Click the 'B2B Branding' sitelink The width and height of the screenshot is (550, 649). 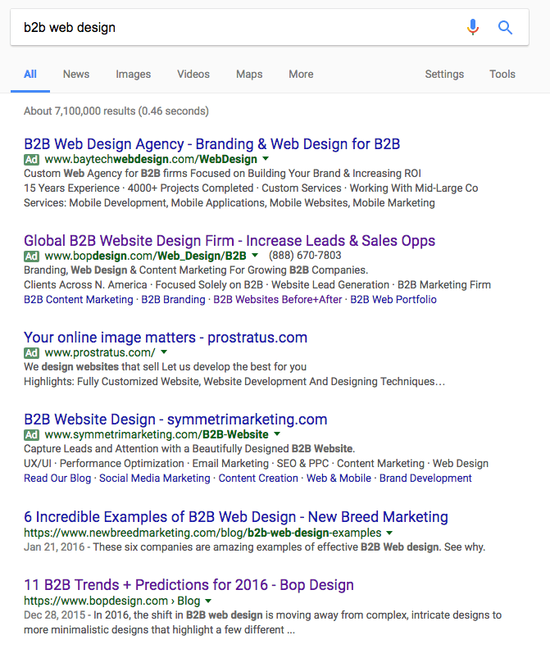coord(173,299)
